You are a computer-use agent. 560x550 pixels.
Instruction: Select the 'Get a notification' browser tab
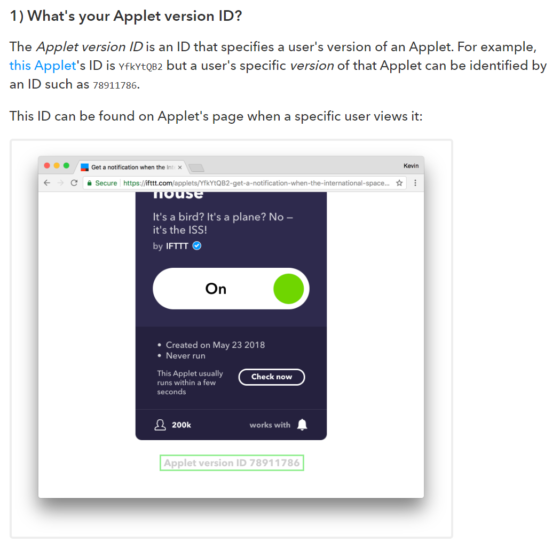(x=131, y=167)
